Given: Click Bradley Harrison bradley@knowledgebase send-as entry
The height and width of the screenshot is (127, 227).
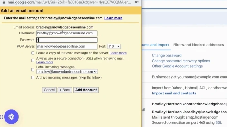Looking at the screenshot, I should tap(189, 112).
